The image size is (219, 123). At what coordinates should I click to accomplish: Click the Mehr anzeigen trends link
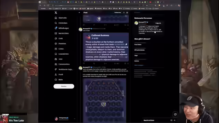point(139,65)
